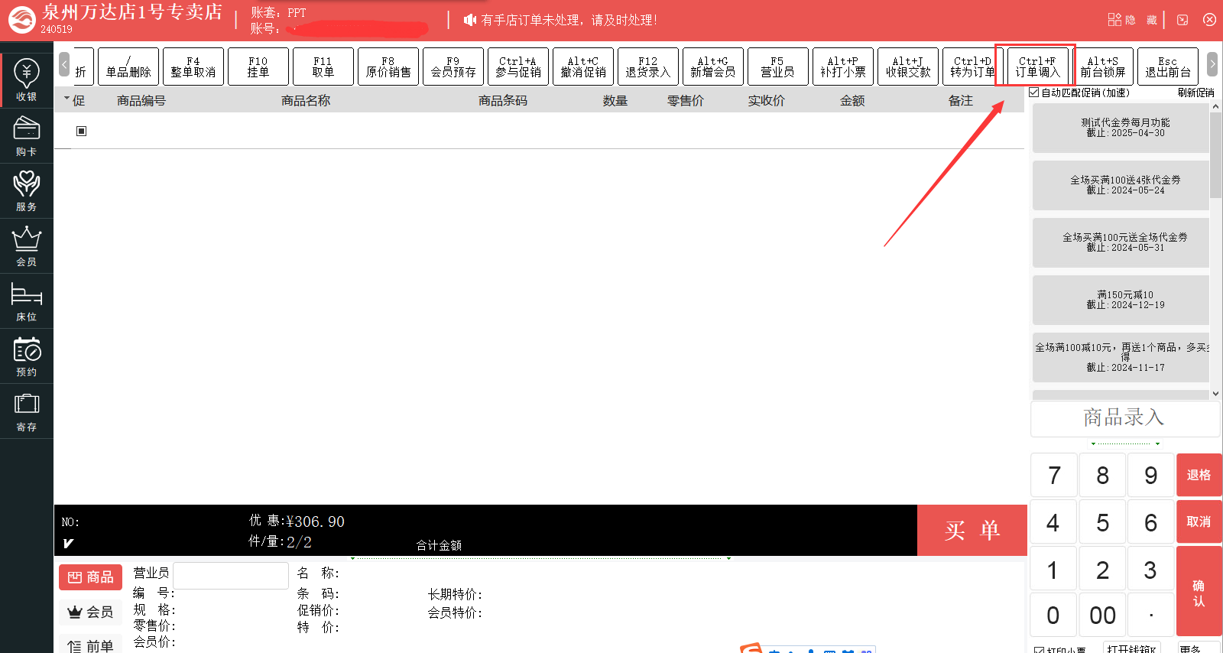Click the promotion list scroll-down arrow
The height and width of the screenshot is (653, 1223).
point(1216,394)
